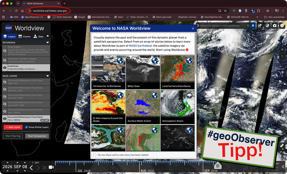Open Alle Lesezeichen bookmarks folder
The image size is (287, 174).
click(x=274, y=17)
